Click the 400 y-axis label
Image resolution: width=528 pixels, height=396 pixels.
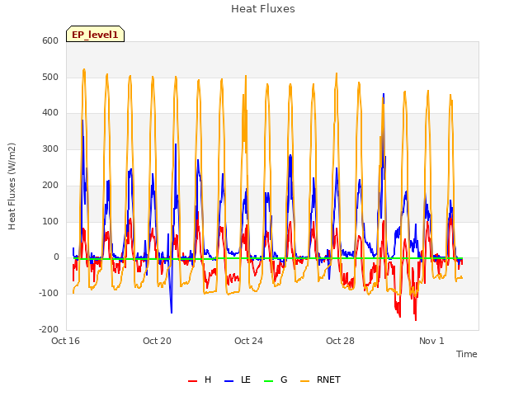(50, 112)
